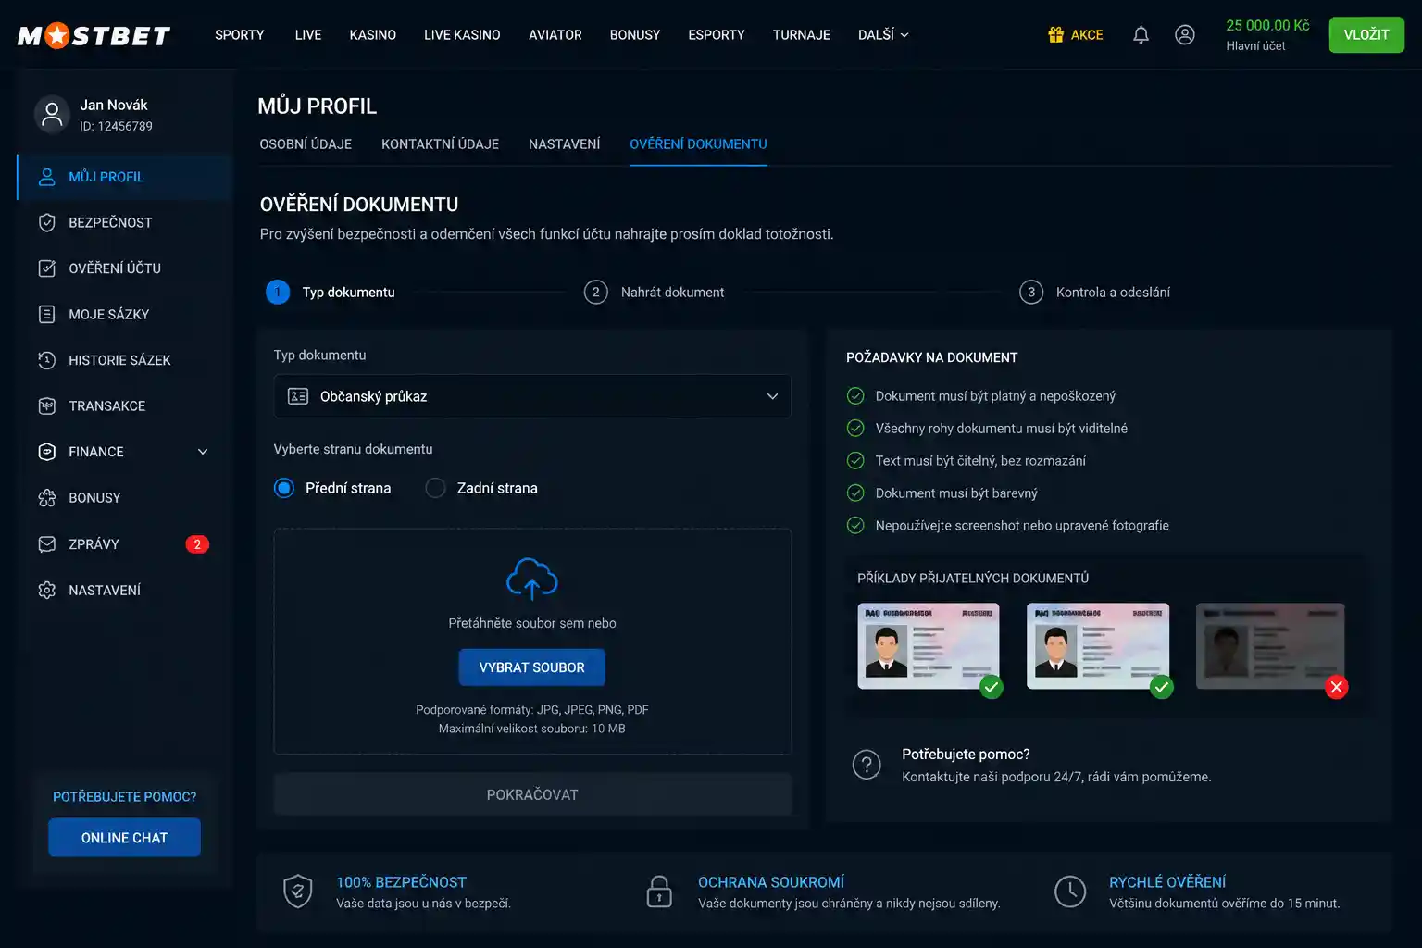Open the AKCE gift promotions
Screen dimensions: 1422x948
1075,35
